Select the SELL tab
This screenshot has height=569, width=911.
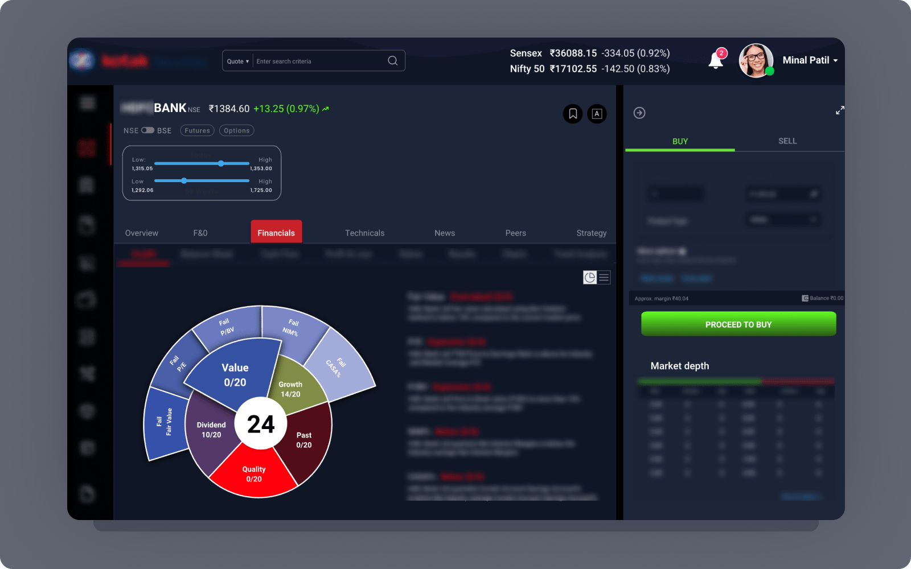pyautogui.click(x=787, y=141)
